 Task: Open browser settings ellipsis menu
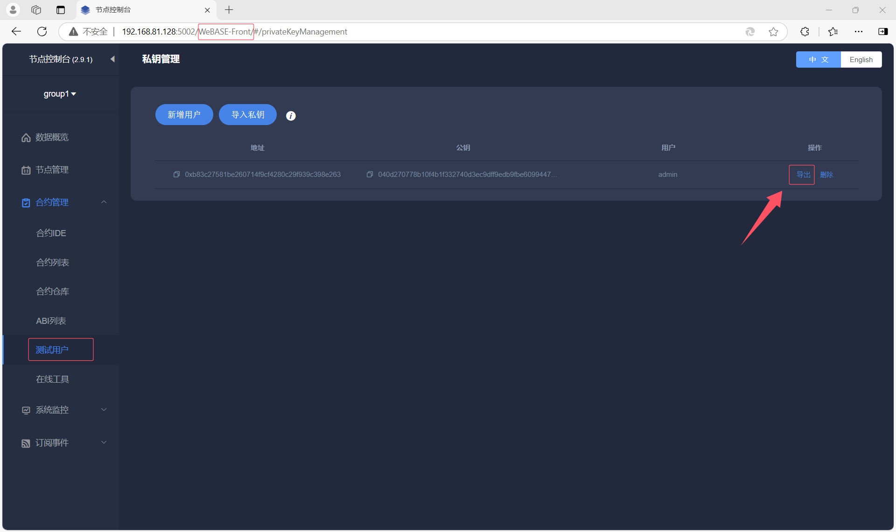858,31
